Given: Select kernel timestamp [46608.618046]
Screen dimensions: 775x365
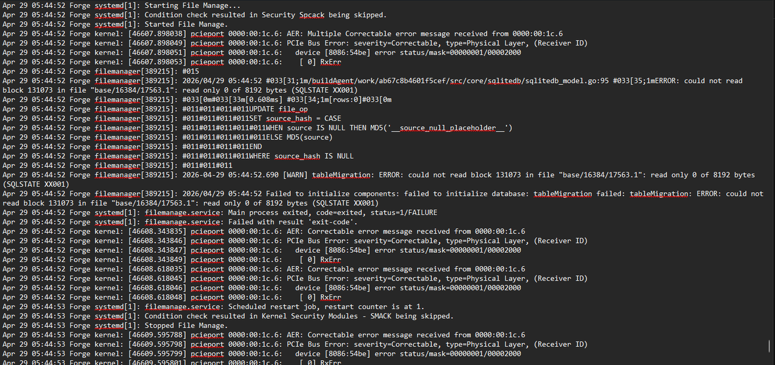Looking at the screenshot, I should 158,287.
